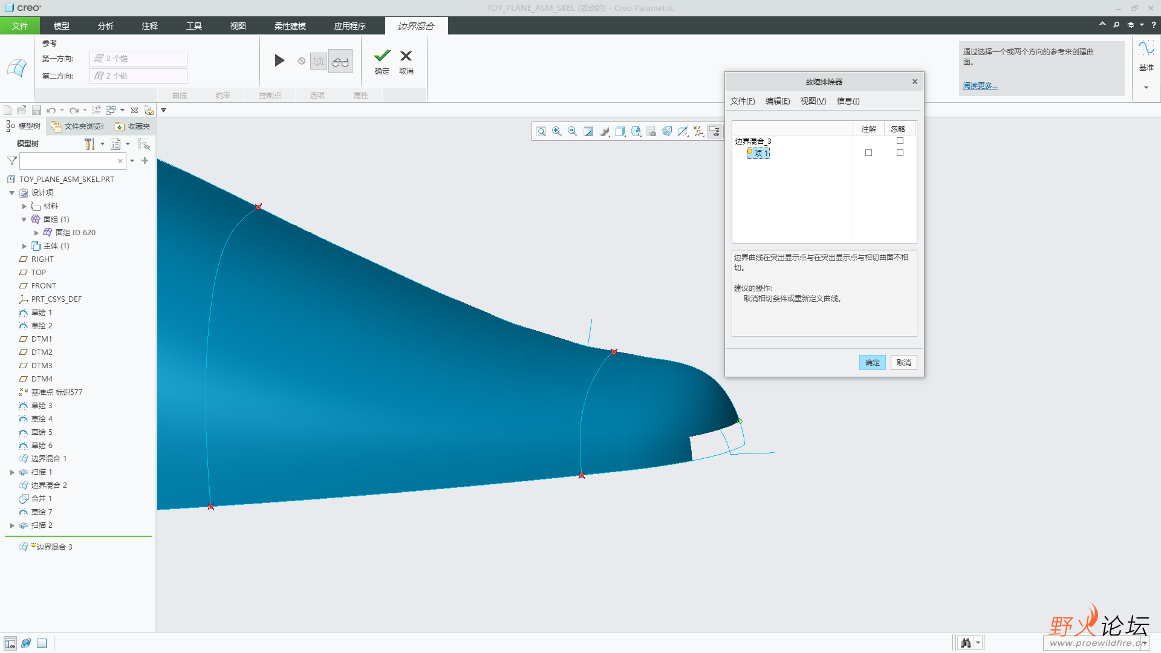Open the quick access toolbar customize arrow
This screenshot has width=1161, height=653.
click(163, 110)
